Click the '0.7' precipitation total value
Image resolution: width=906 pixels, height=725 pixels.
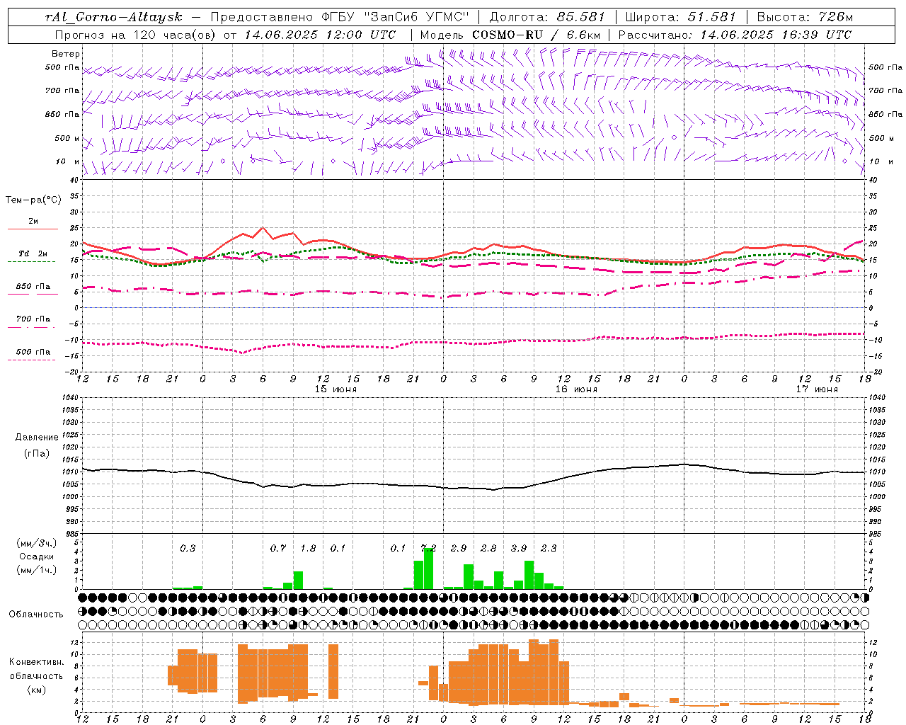click(278, 548)
